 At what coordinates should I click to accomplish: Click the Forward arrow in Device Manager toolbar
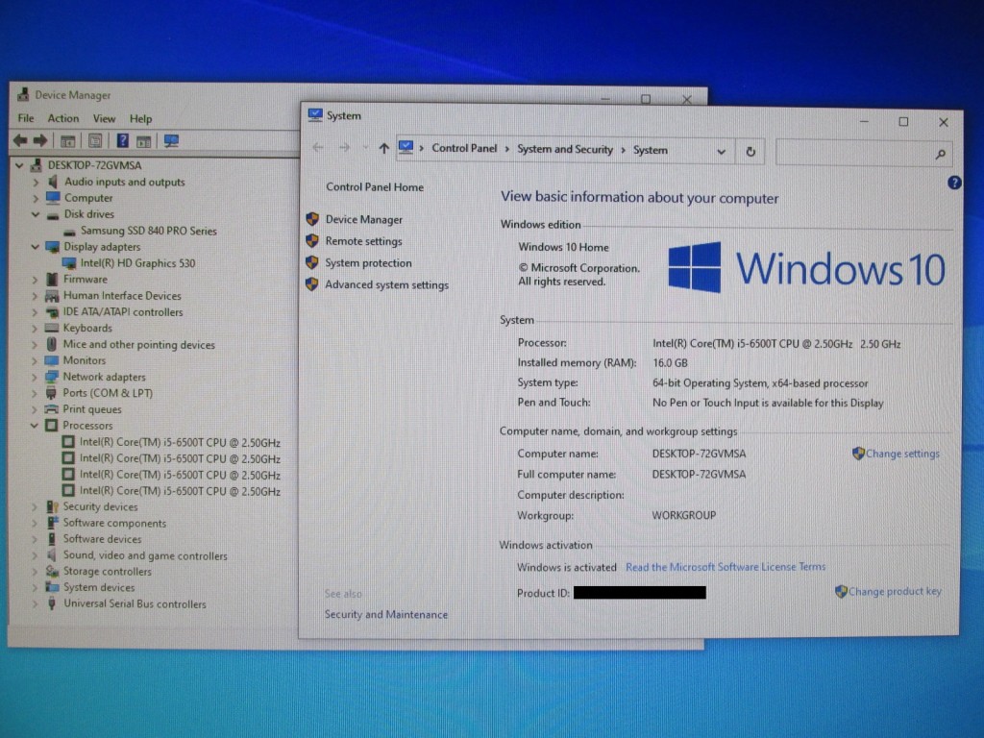click(40, 140)
